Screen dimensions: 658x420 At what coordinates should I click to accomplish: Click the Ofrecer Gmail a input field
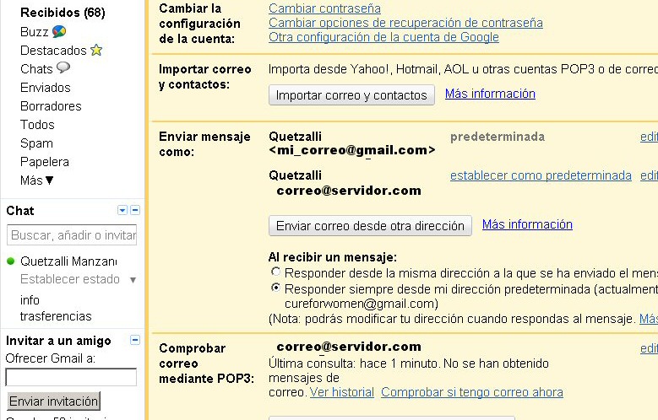71,377
